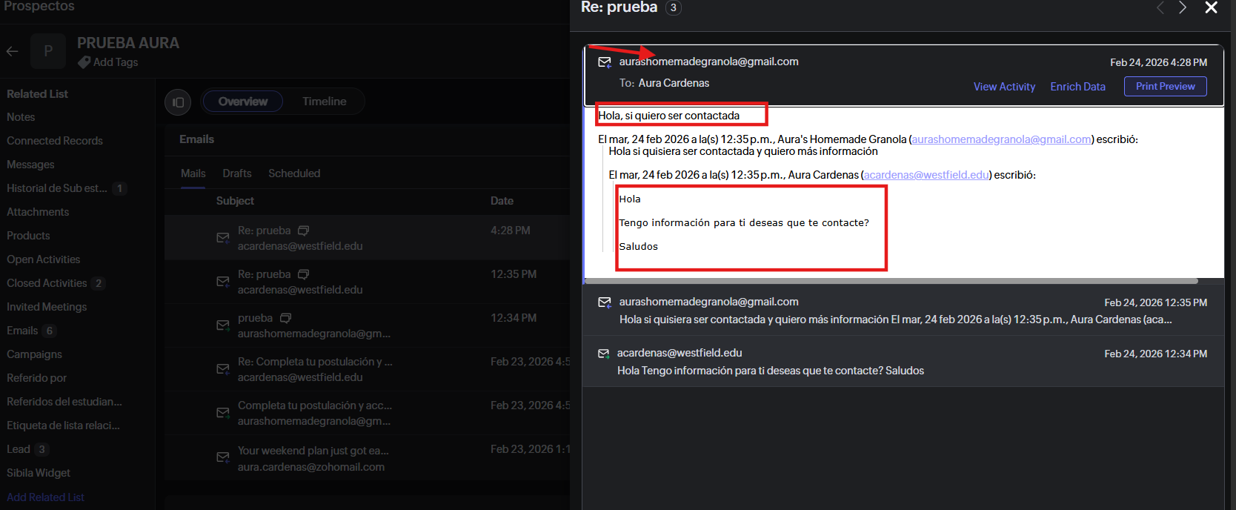The width and height of the screenshot is (1236, 510).
Task: Go to next email using right chevron
Action: [1183, 7]
